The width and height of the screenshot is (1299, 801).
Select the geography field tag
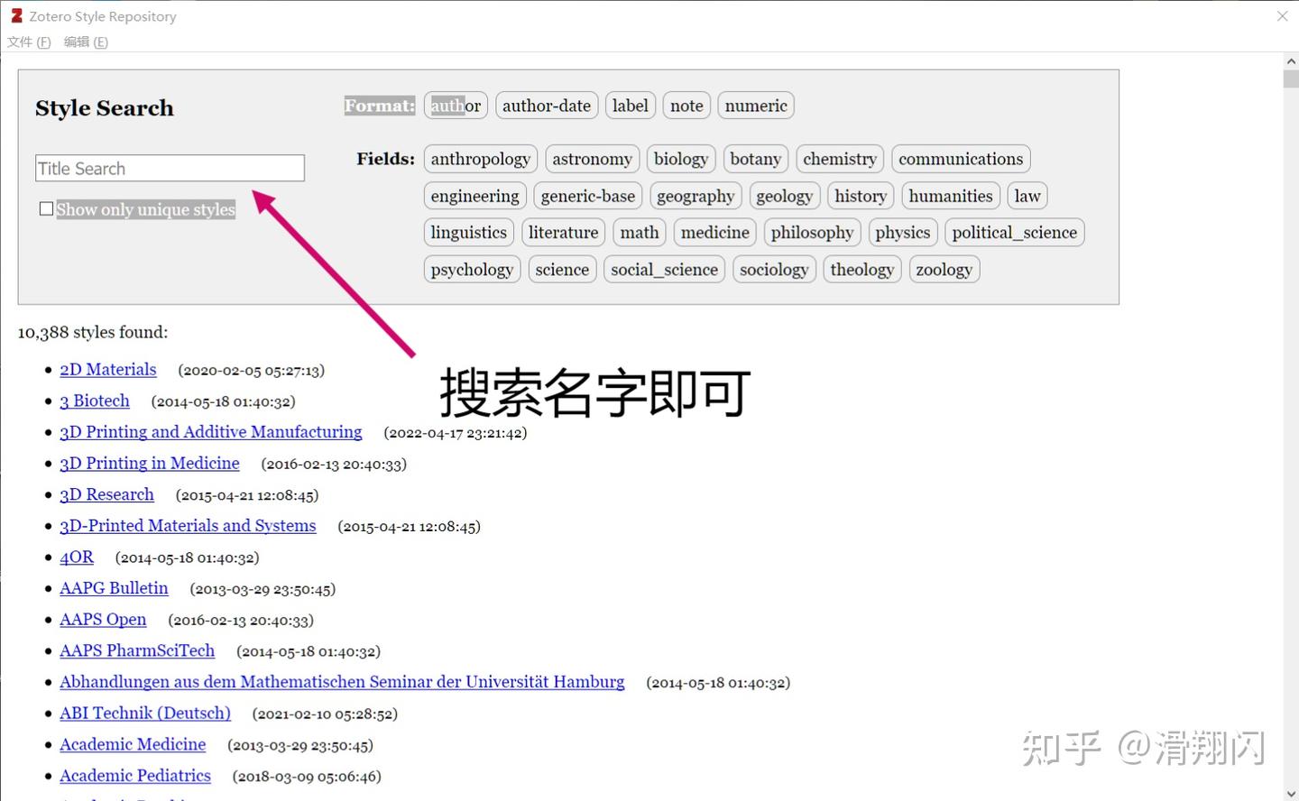click(x=696, y=196)
